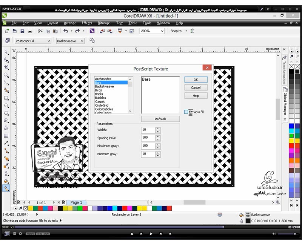This screenshot has height=245, width=302.
Task: Click the Undo arrow icon
Action: (66, 31)
